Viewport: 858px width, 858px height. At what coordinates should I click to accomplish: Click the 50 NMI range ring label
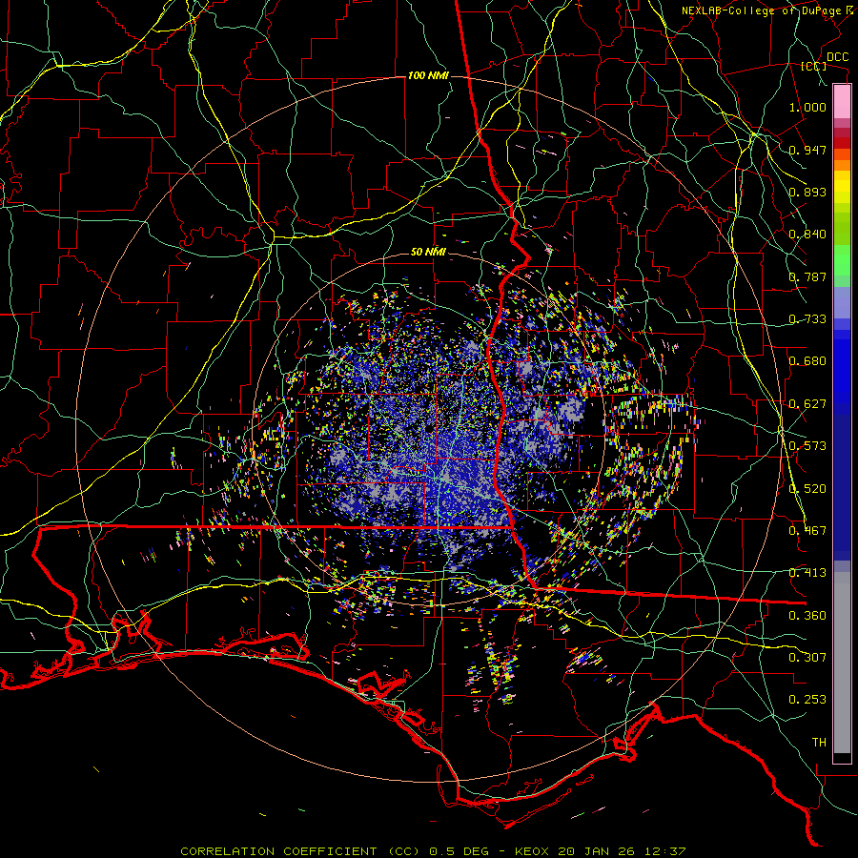428,252
